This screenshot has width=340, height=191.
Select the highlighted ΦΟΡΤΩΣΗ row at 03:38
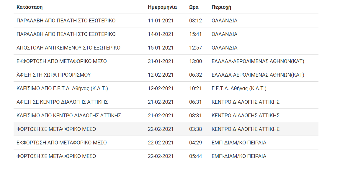click(166, 129)
